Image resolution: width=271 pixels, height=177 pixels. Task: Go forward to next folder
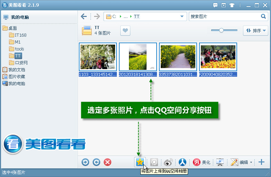97,17
